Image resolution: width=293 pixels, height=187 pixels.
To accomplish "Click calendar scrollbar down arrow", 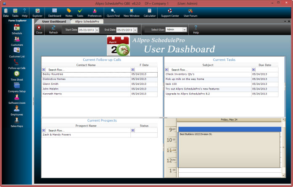I will (283, 176).
